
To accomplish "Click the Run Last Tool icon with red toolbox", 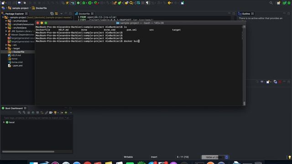I will [x=96, y=3].
